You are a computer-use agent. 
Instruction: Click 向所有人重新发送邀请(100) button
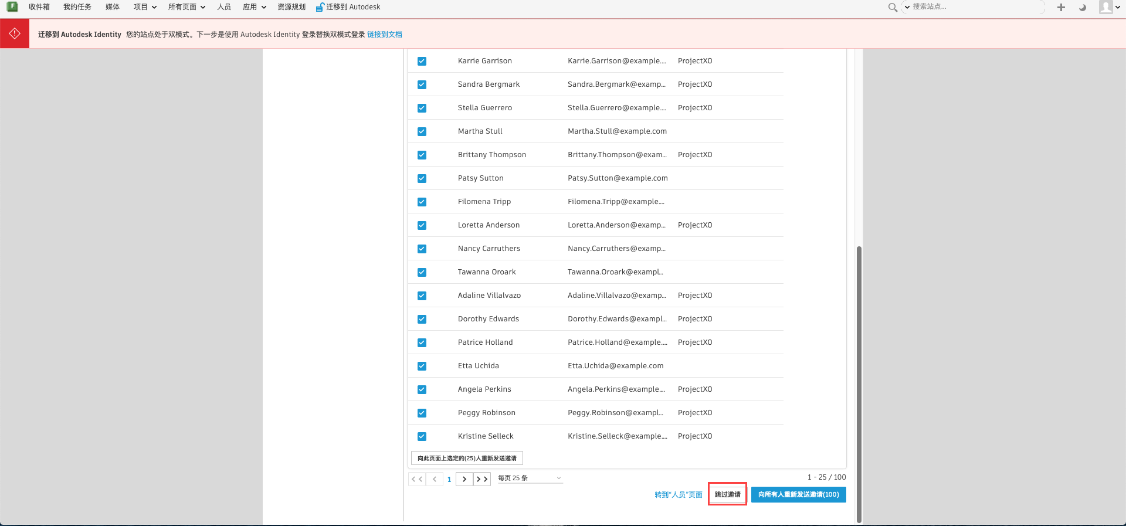pos(798,494)
